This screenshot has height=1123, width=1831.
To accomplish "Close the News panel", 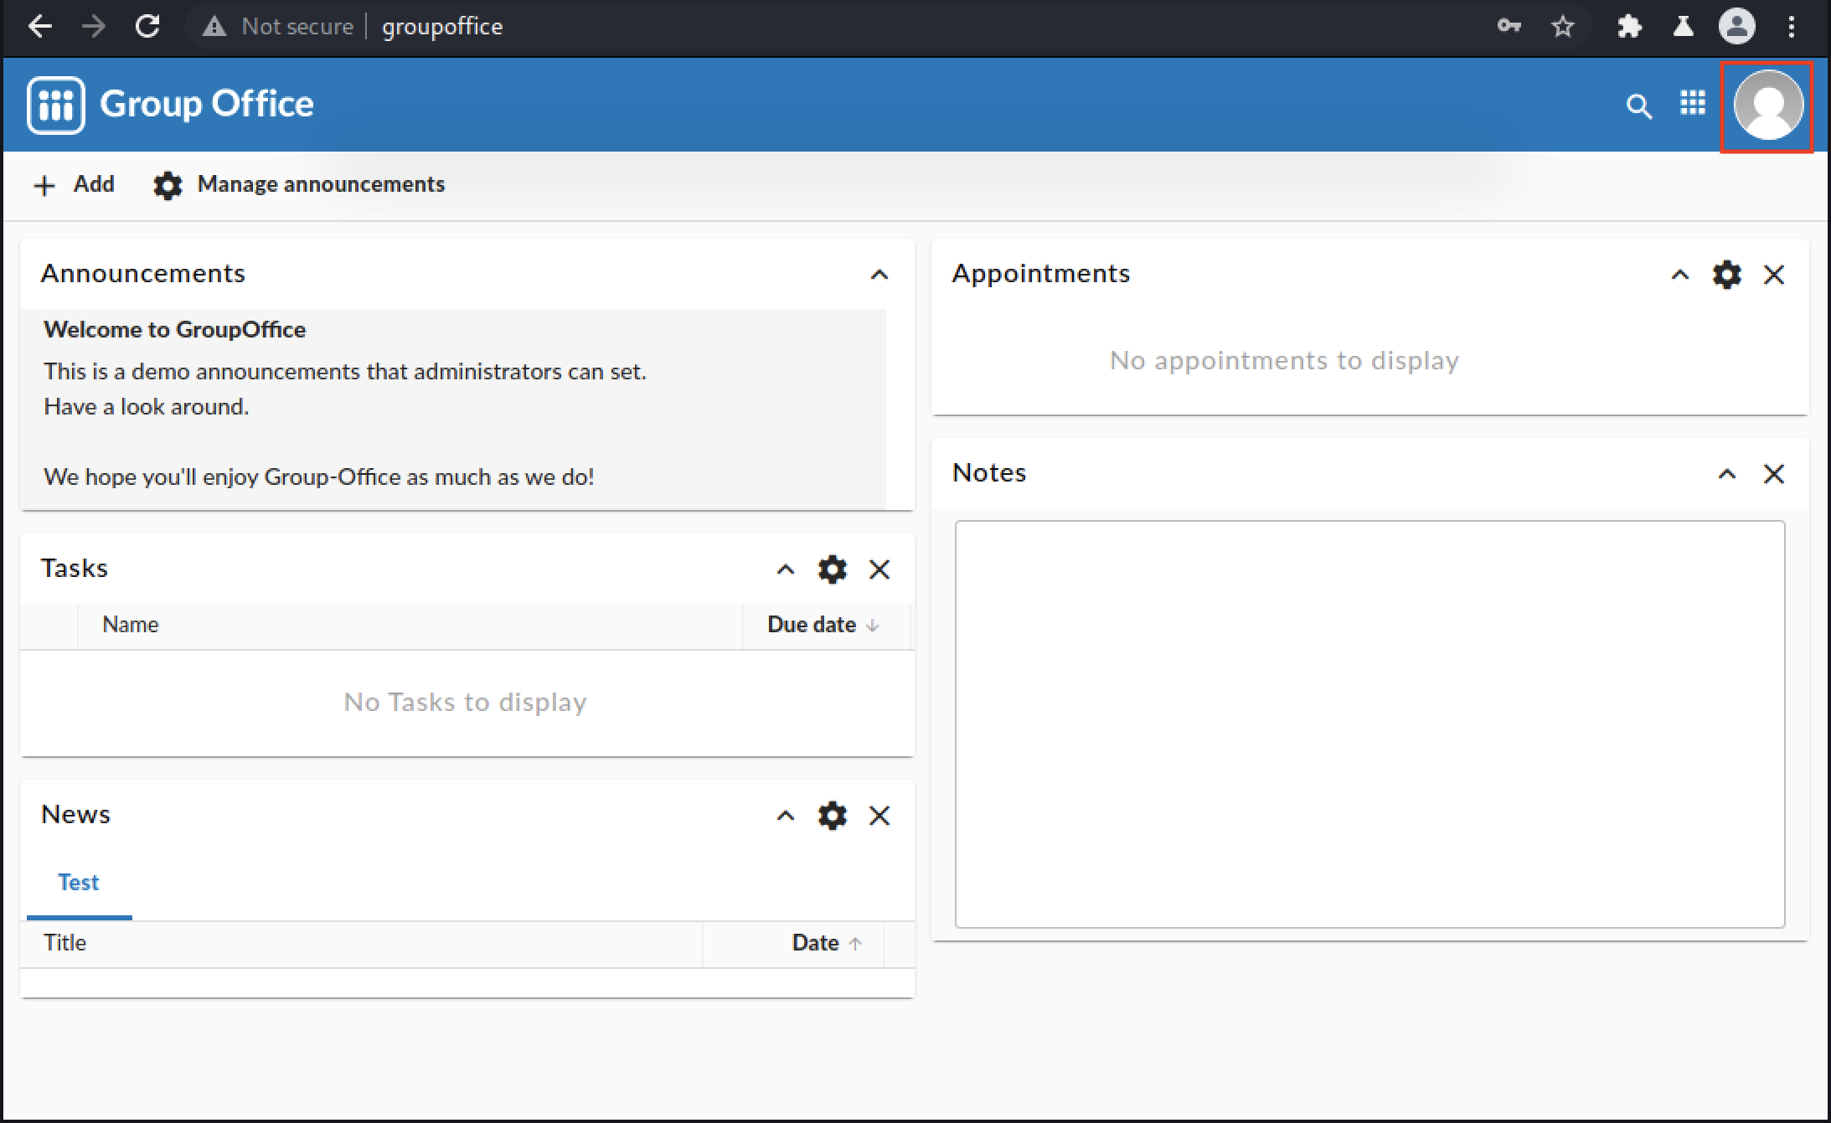I will click(x=879, y=816).
